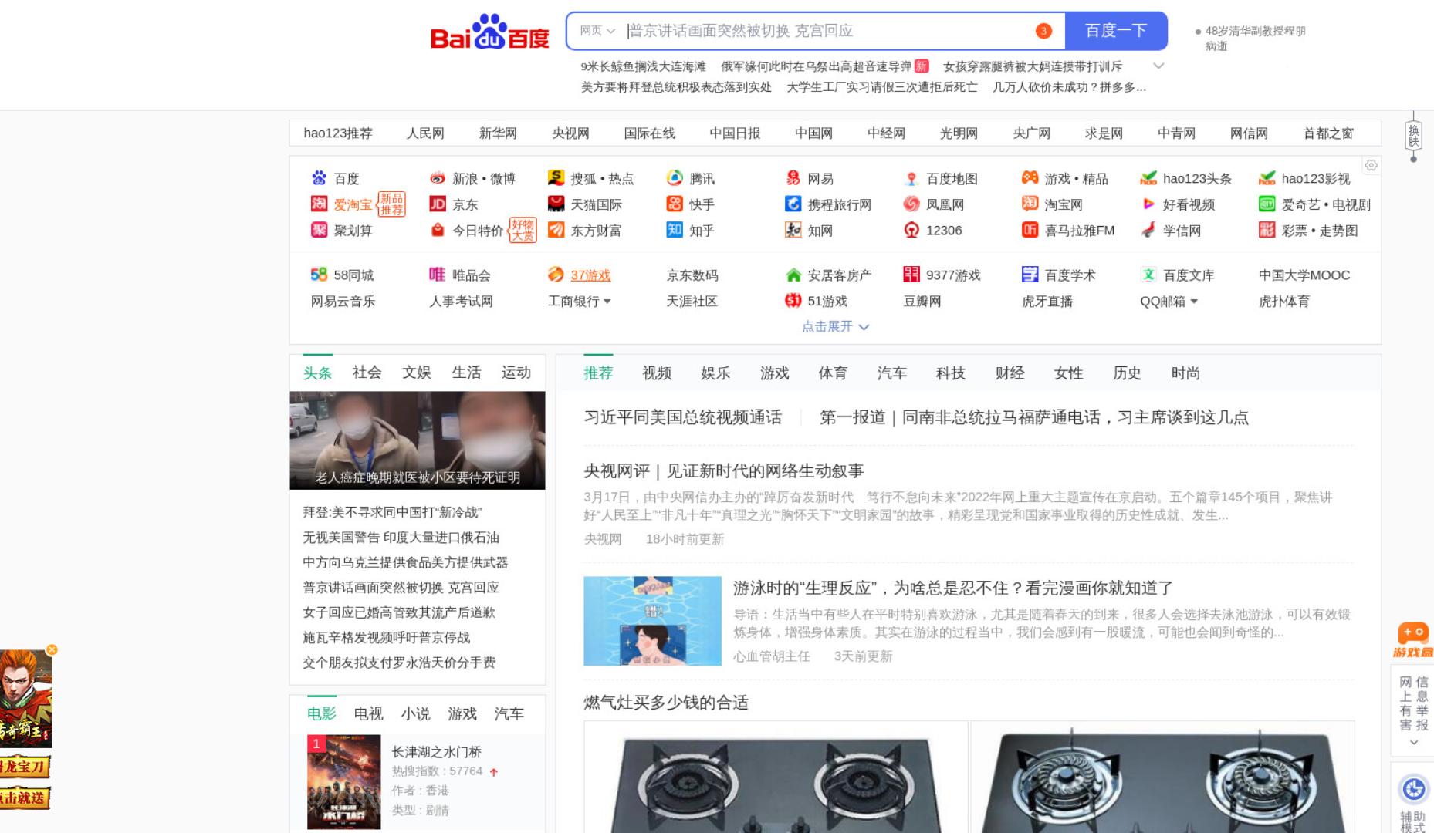Click 点击展开 to show more sites
1434x833 pixels.
pyautogui.click(x=835, y=326)
